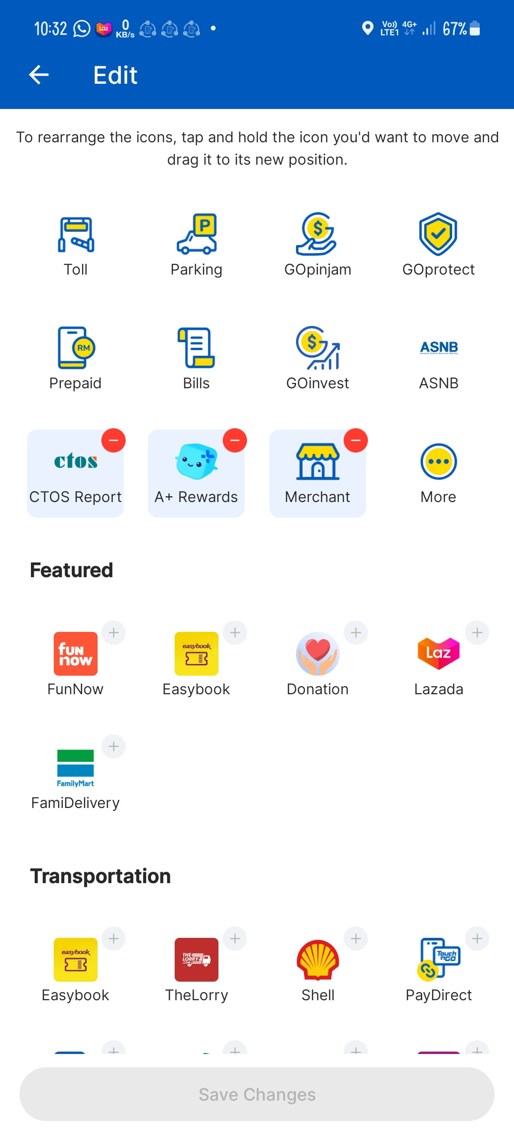The width and height of the screenshot is (514, 1142).
Task: Remove Merchant using its minus badge
Action: (x=356, y=441)
